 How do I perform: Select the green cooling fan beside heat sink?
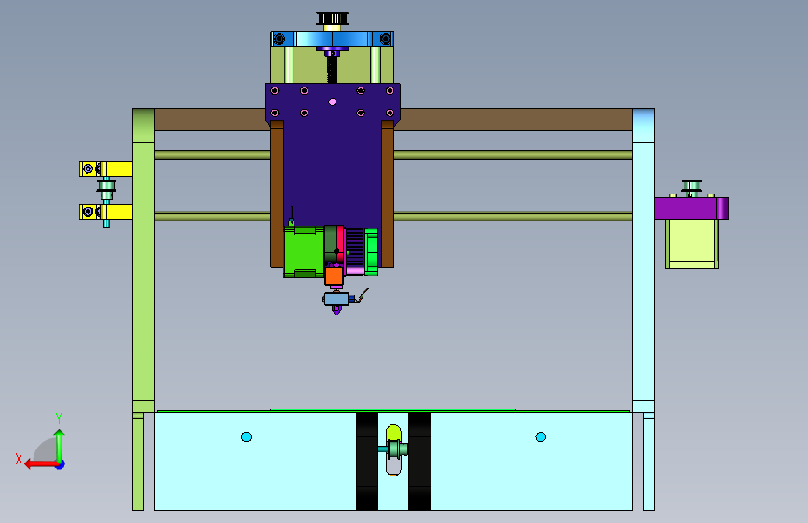tap(372, 251)
